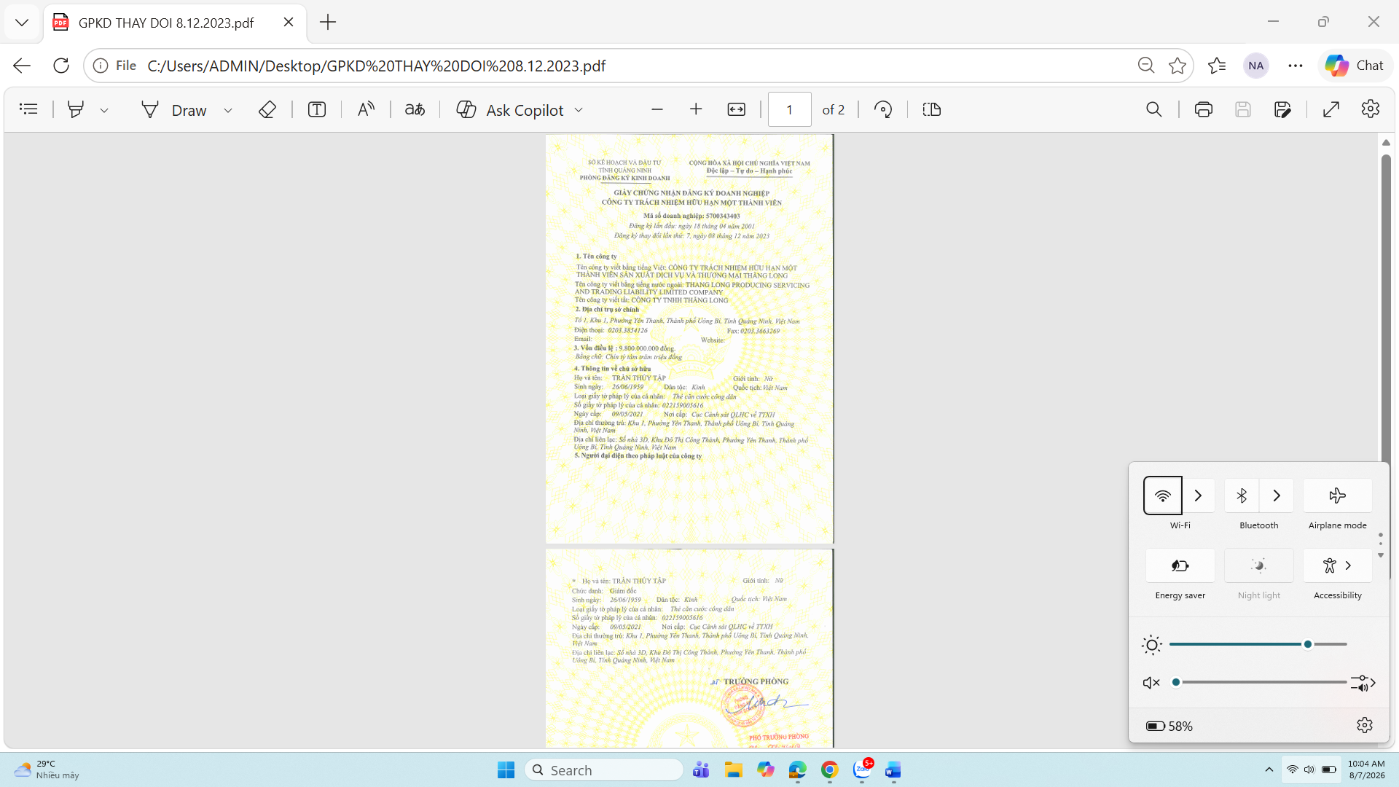Show hidden system tray icons

tap(1269, 770)
